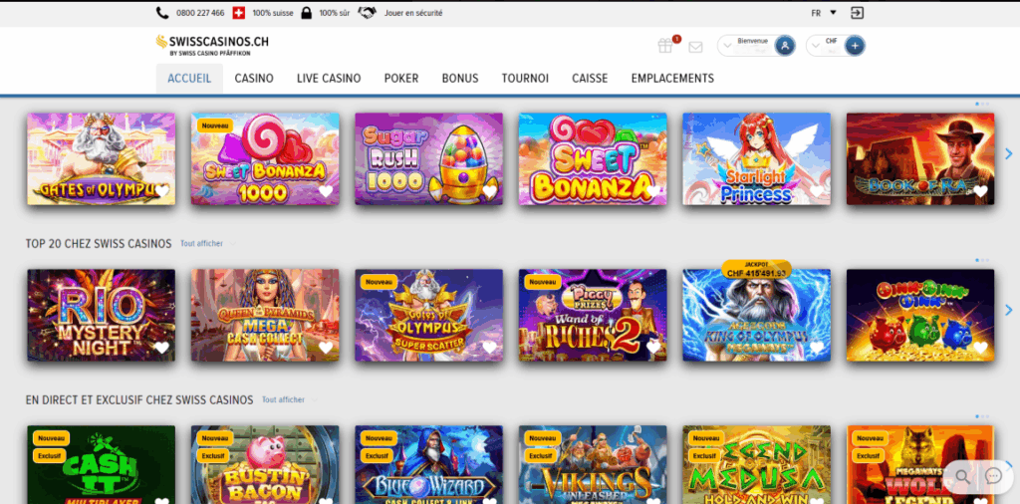Open the Gates of Olympus game thumbnail
This screenshot has height=504, width=1020.
click(101, 158)
